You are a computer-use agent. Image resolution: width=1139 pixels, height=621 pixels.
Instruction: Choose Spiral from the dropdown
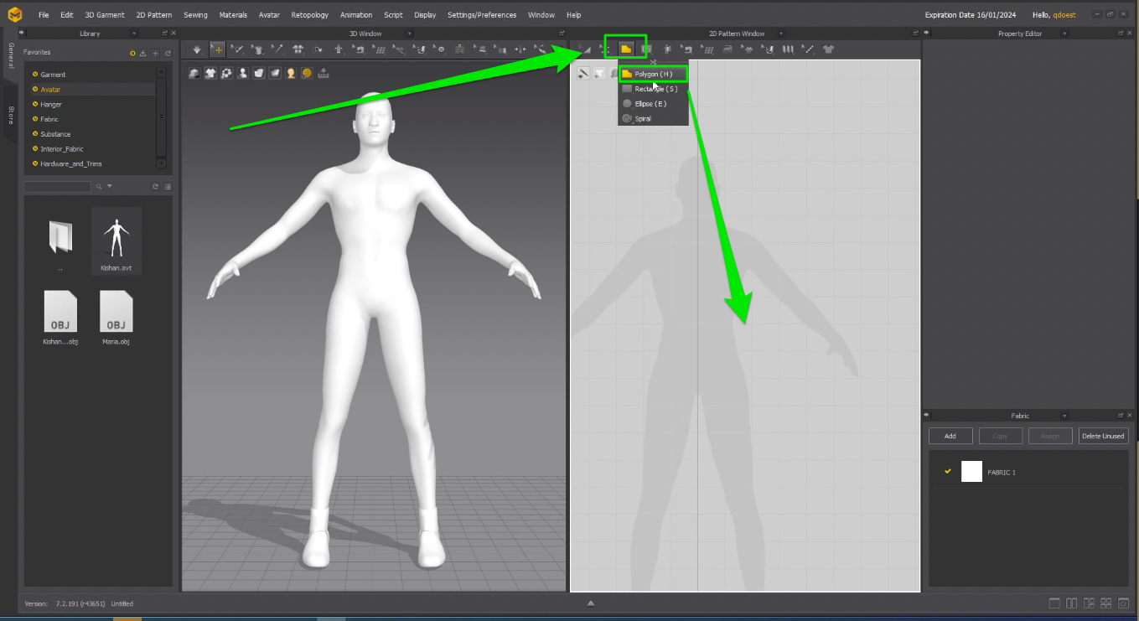click(x=653, y=119)
